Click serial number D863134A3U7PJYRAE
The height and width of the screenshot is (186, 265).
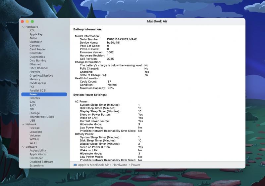click(x=122, y=39)
